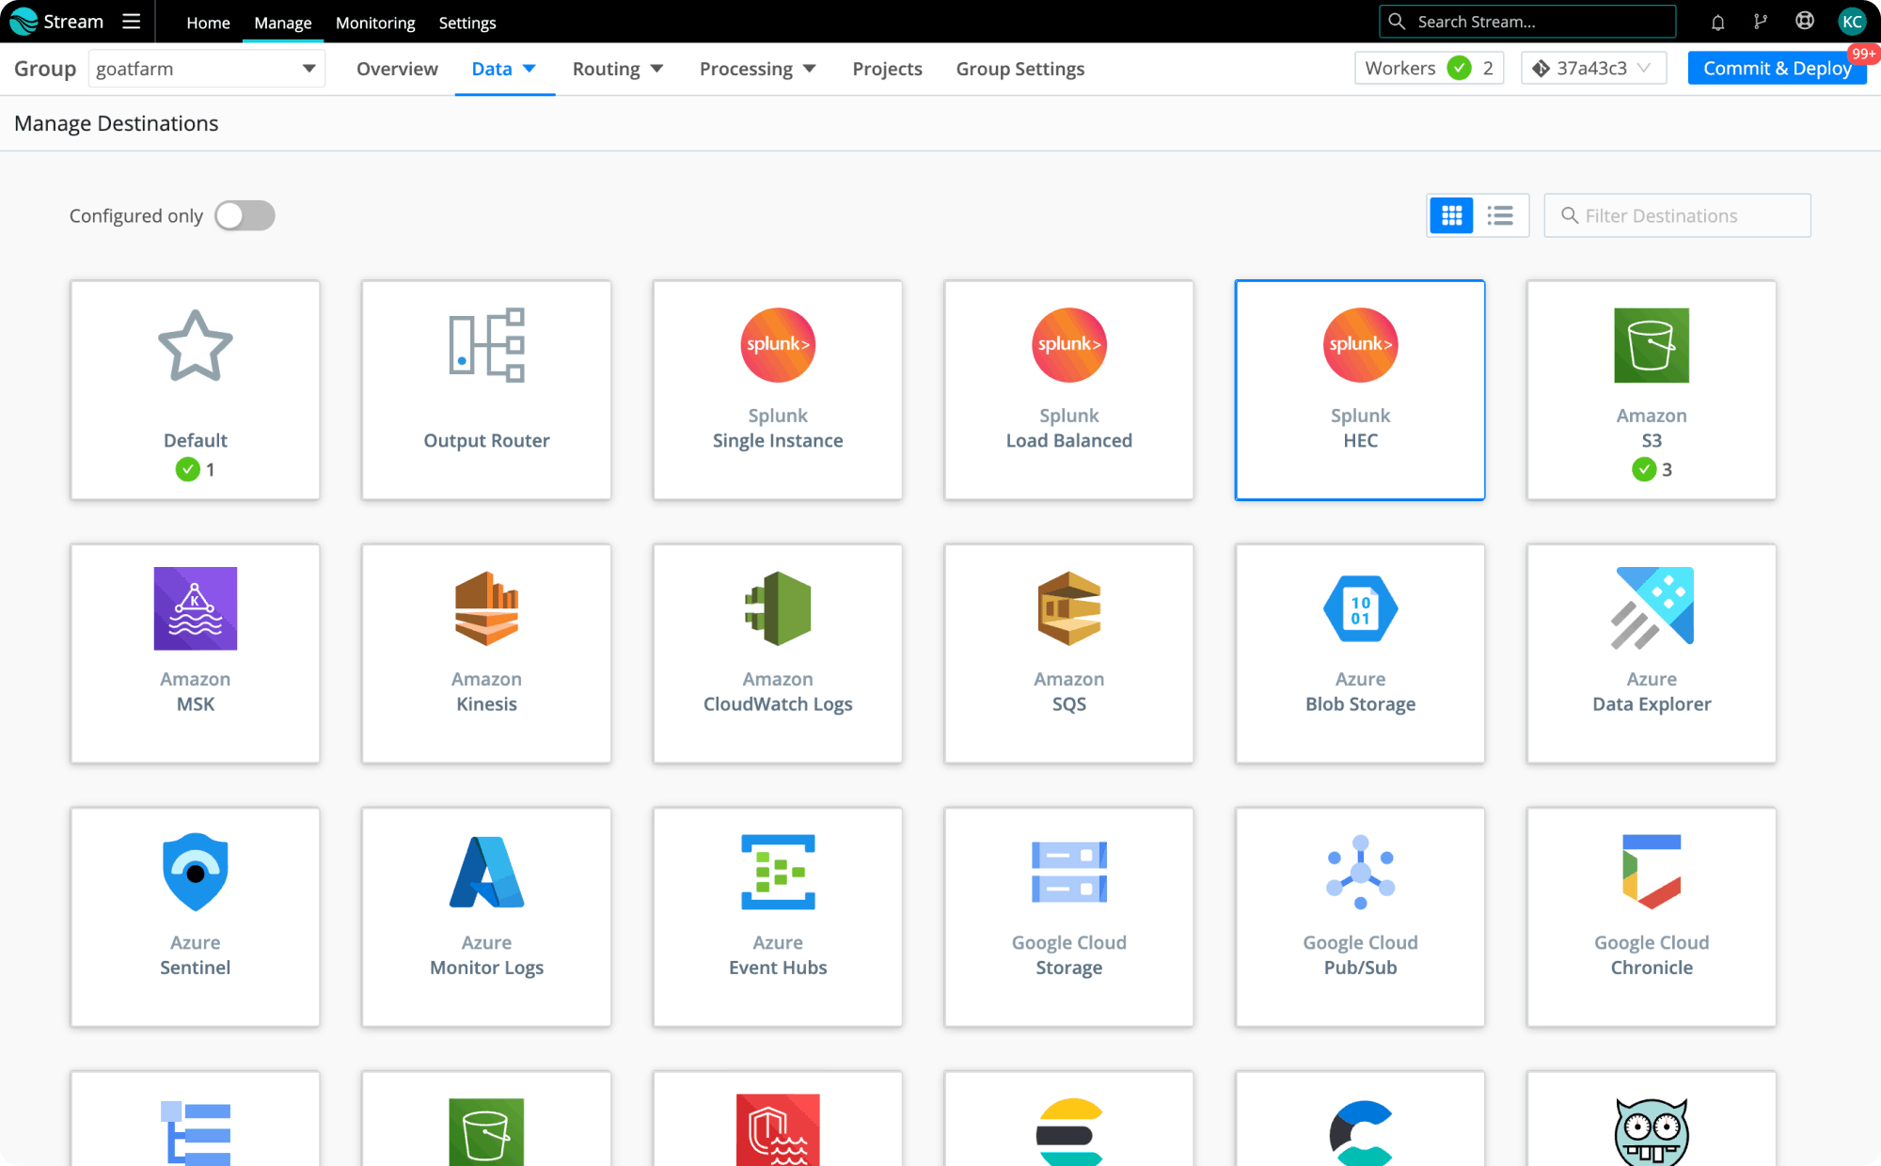
Task: Select the Default destination tile
Action: click(196, 390)
